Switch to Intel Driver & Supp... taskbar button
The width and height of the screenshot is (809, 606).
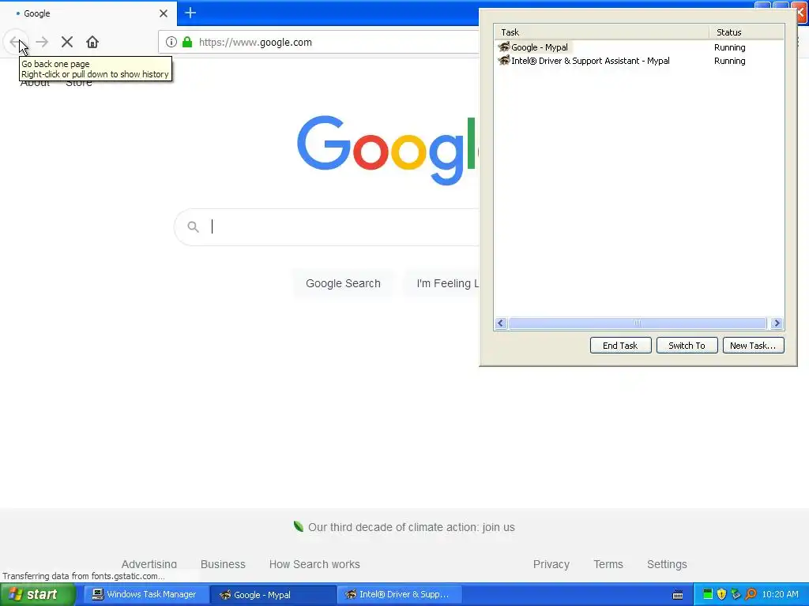coord(399,594)
